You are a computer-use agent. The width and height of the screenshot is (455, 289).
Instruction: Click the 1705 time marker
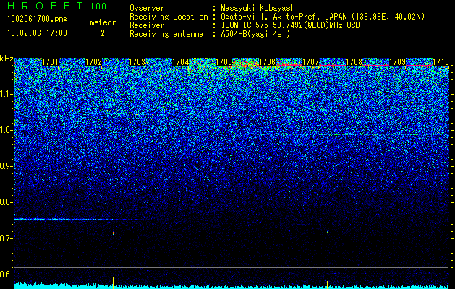coord(224,62)
